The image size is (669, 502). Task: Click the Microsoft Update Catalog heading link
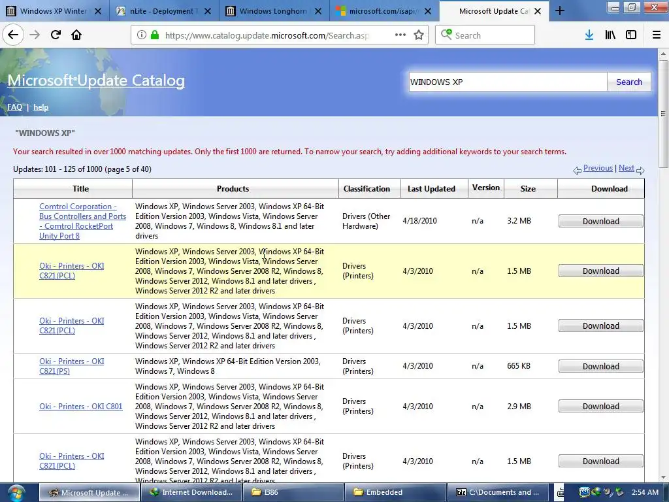[x=96, y=80]
